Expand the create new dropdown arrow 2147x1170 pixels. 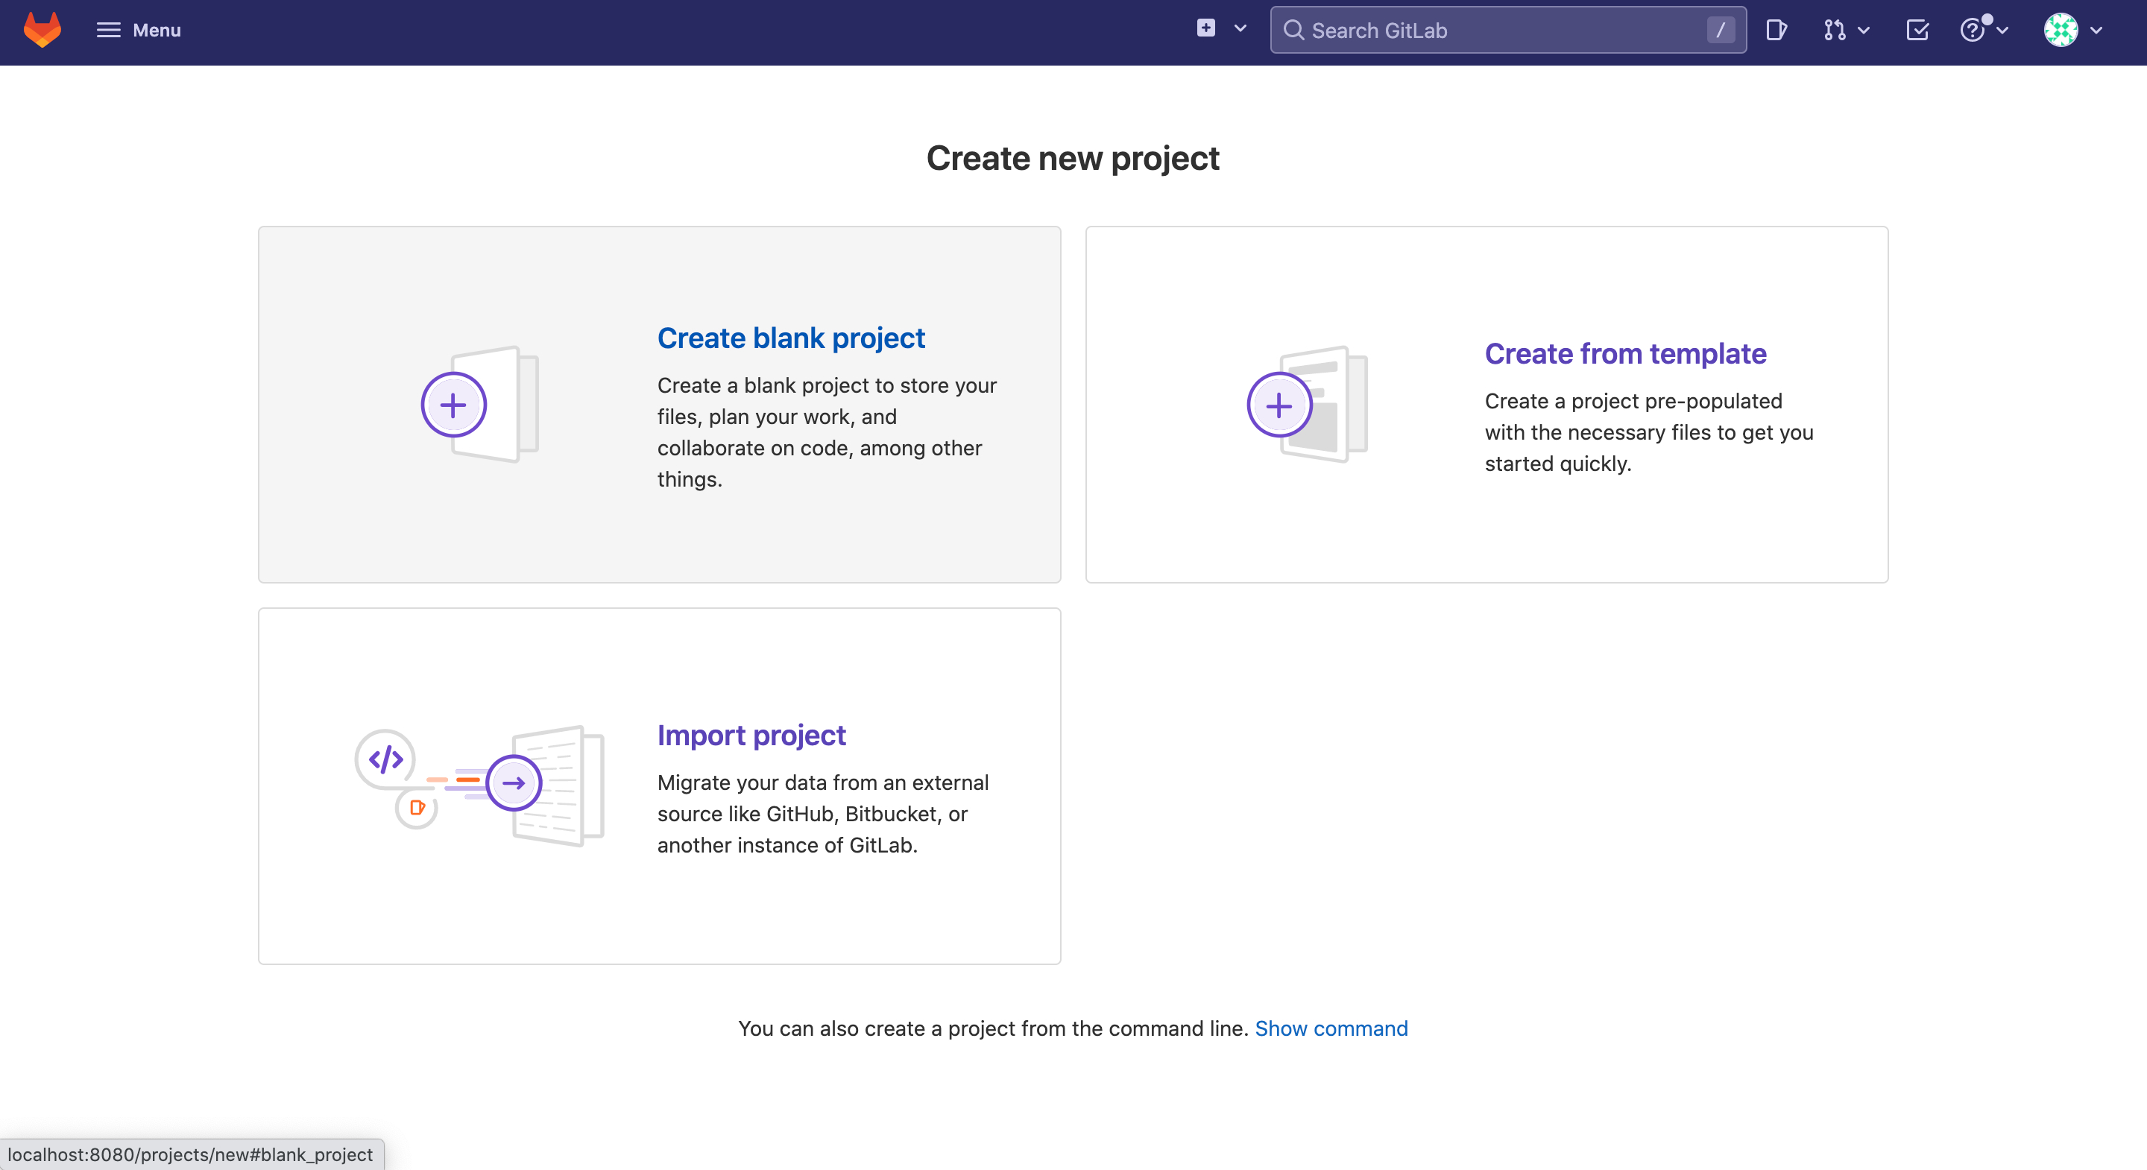point(1240,28)
